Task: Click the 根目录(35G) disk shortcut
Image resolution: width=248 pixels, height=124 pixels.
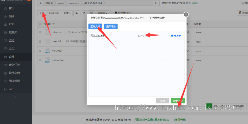Action: 123,13
